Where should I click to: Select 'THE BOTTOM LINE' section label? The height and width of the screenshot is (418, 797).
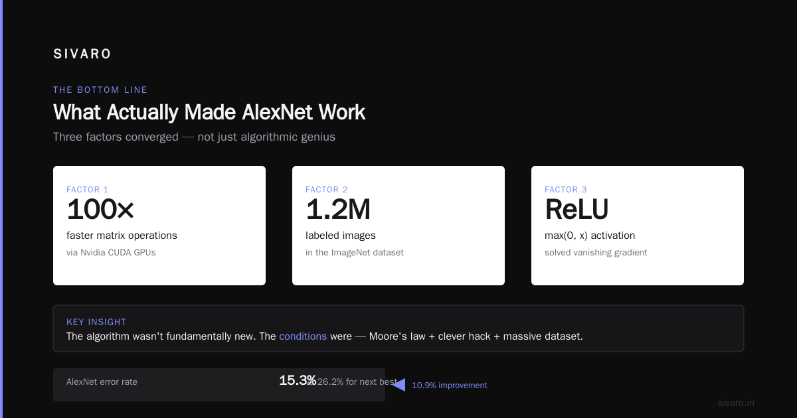point(100,90)
